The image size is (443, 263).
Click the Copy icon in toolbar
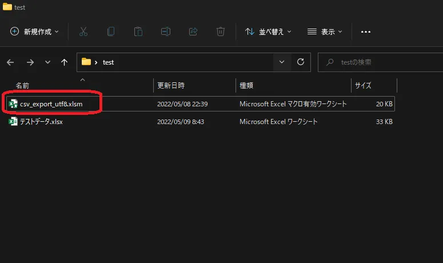[x=111, y=32]
